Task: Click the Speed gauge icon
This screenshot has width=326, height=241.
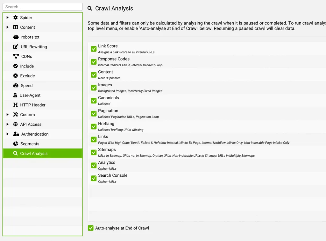Action: (16, 86)
